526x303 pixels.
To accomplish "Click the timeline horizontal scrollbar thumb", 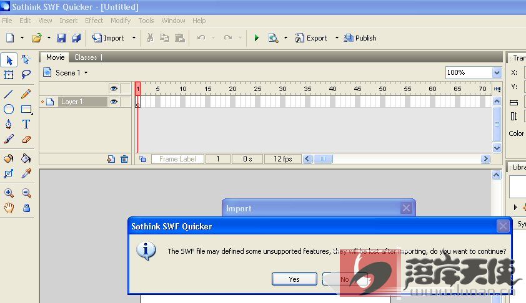I will tap(323, 159).
